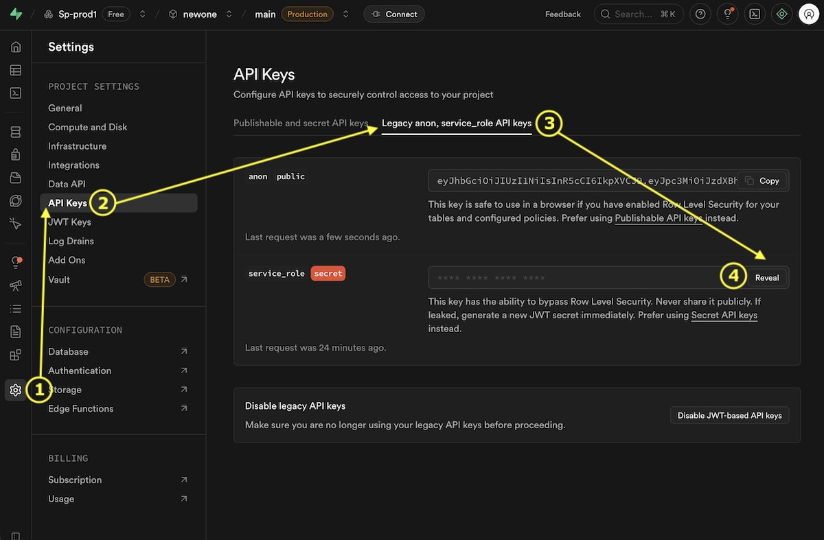Click Disable JWT-based API keys button

pyautogui.click(x=730, y=416)
